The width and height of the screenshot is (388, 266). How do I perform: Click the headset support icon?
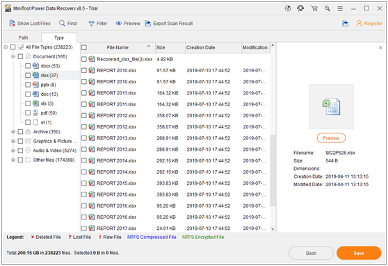tap(300, 8)
